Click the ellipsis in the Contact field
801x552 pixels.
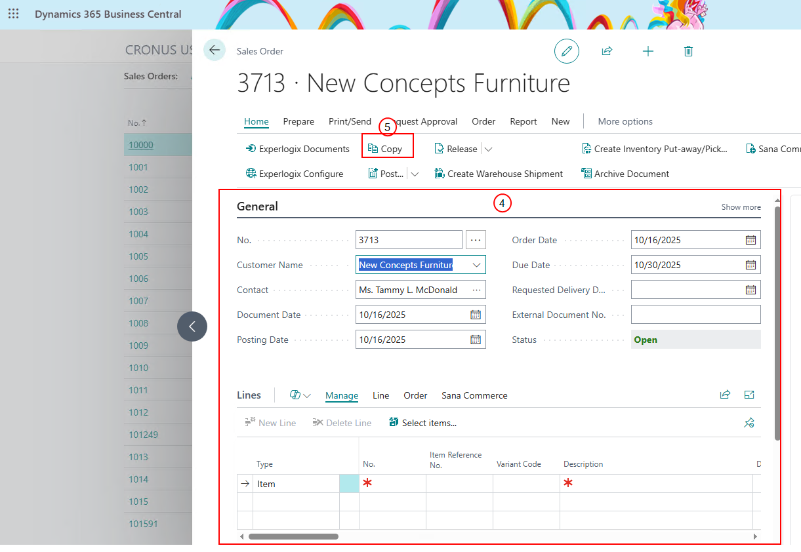click(x=476, y=290)
